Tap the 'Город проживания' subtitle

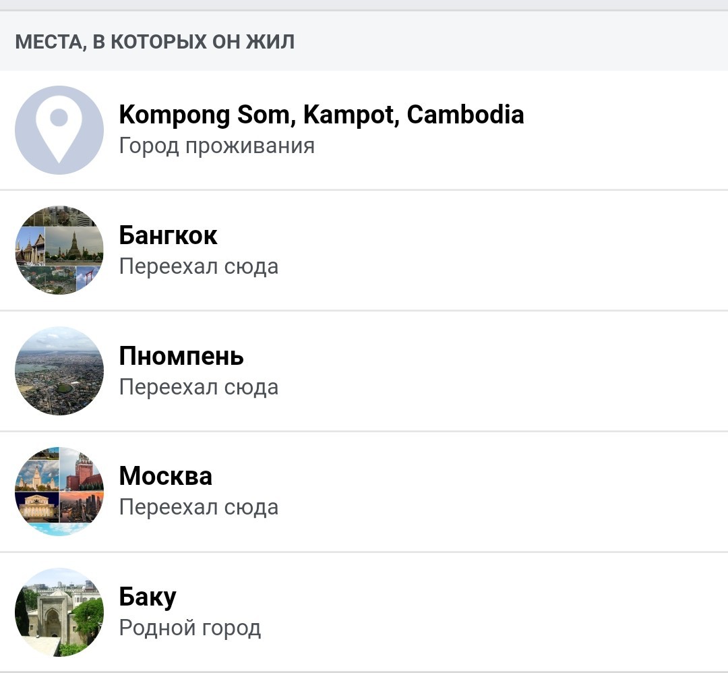(x=217, y=146)
